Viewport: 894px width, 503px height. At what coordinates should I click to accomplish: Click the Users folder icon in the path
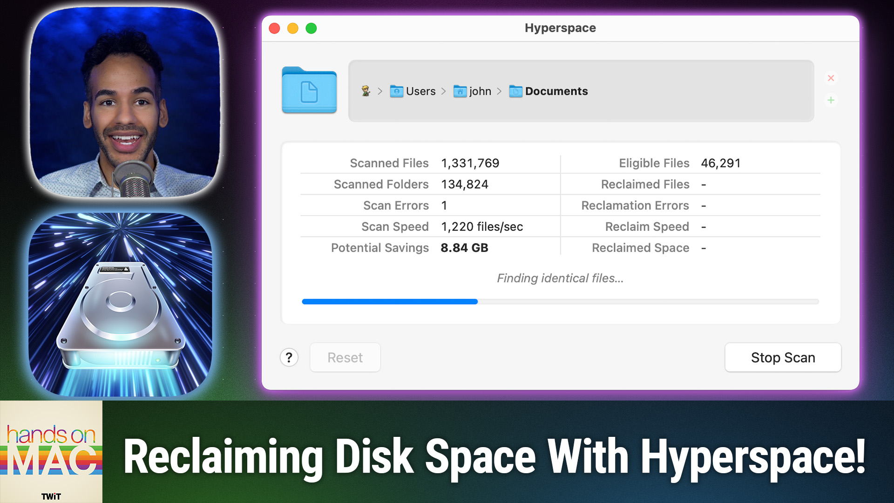pos(396,91)
